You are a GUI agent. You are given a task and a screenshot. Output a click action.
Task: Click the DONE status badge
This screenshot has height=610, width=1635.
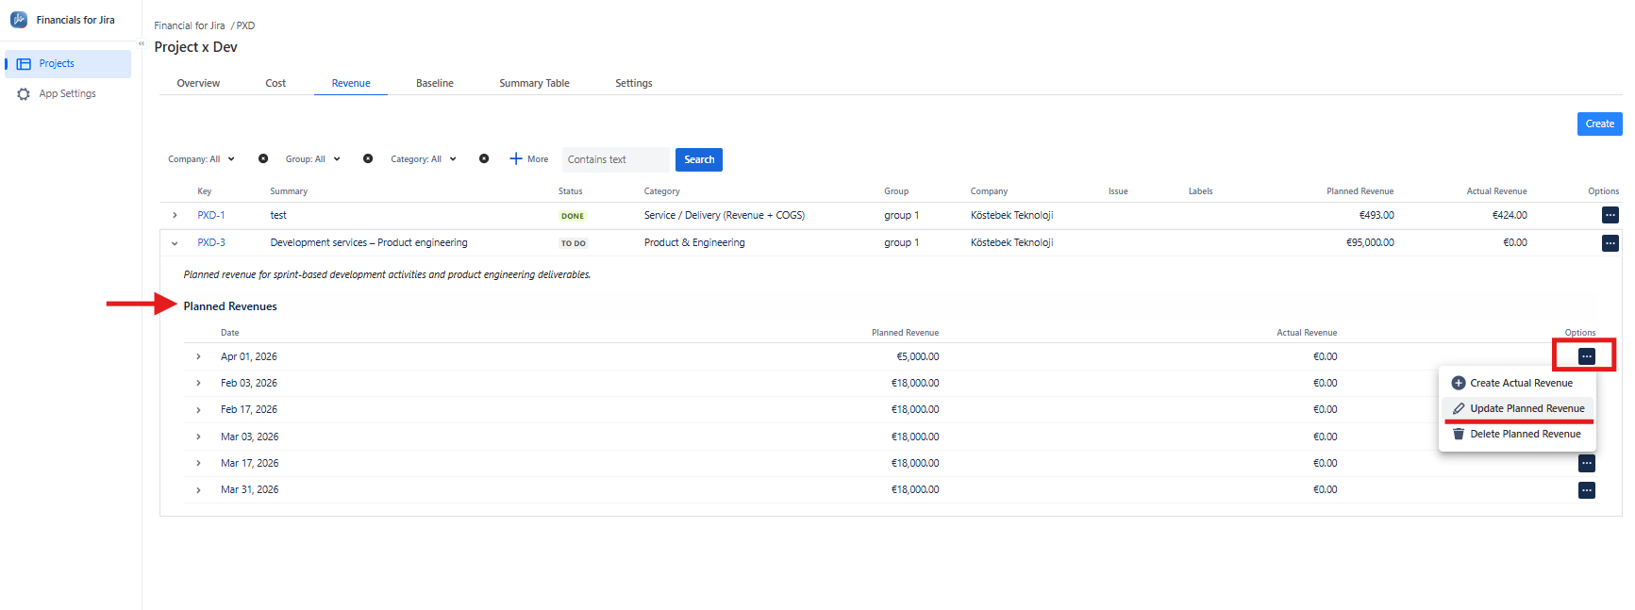coord(573,216)
